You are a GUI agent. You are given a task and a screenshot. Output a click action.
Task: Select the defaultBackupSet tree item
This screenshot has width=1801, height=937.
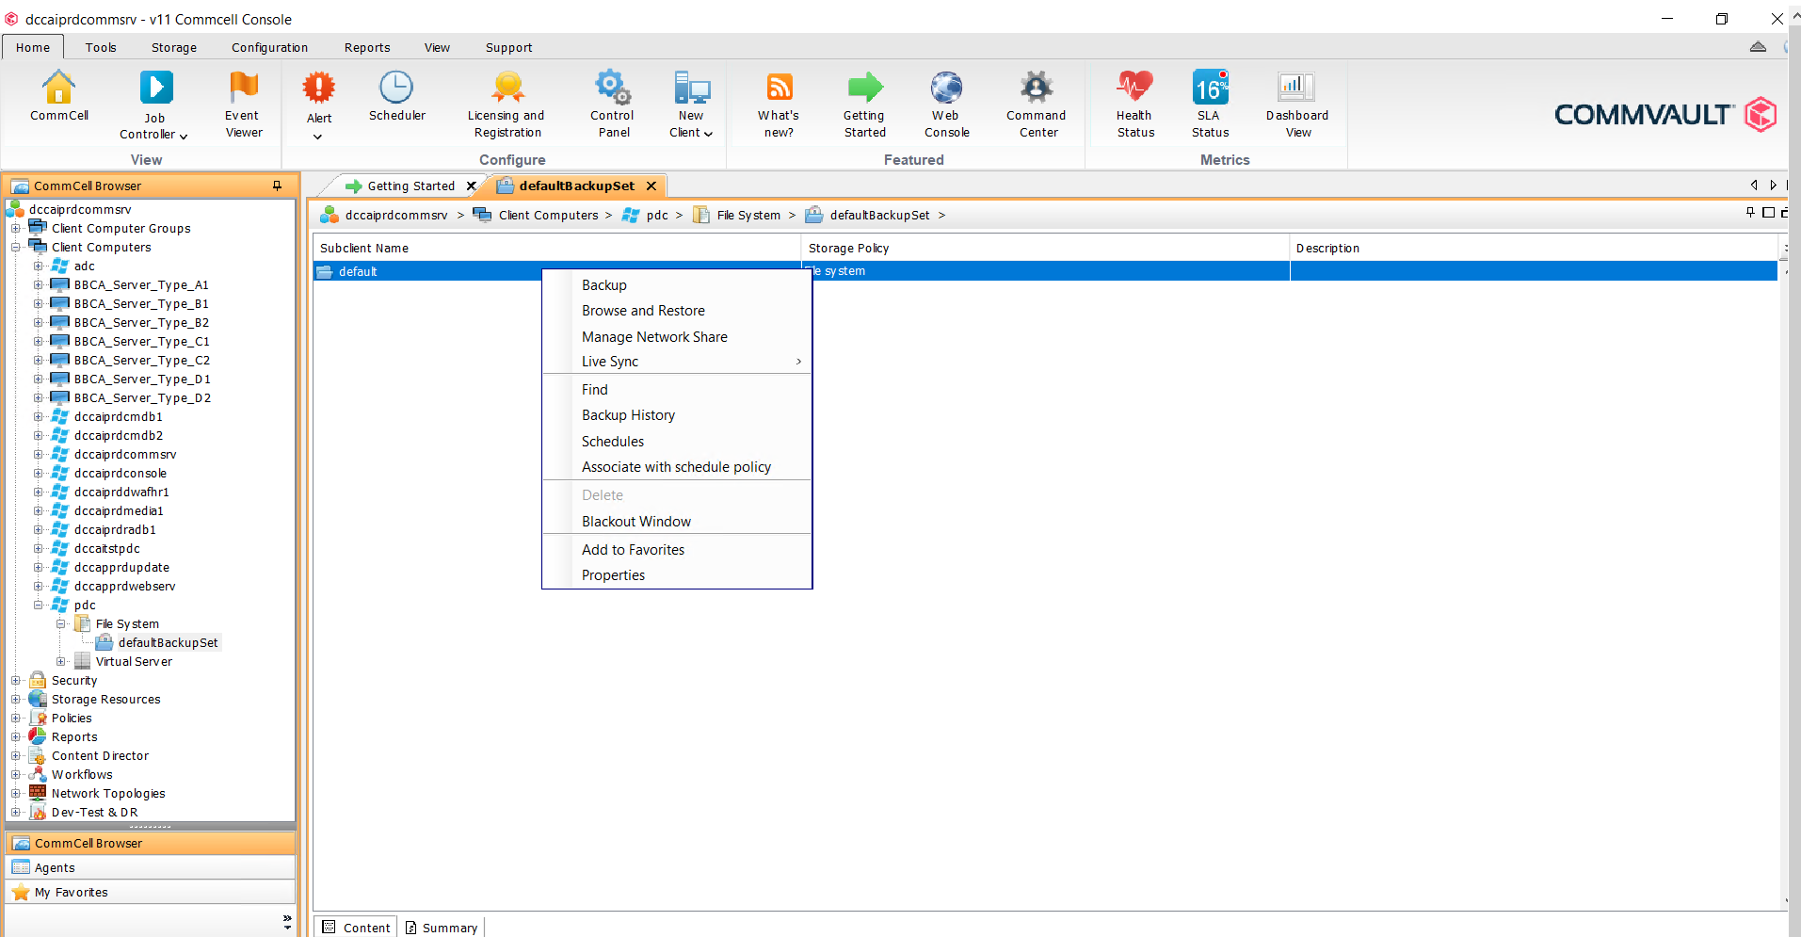(168, 642)
